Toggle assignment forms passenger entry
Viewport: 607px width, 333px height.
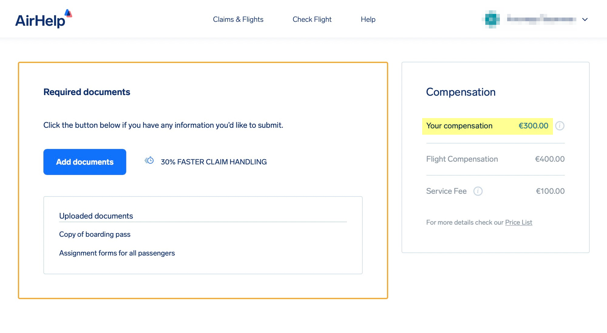coord(117,252)
